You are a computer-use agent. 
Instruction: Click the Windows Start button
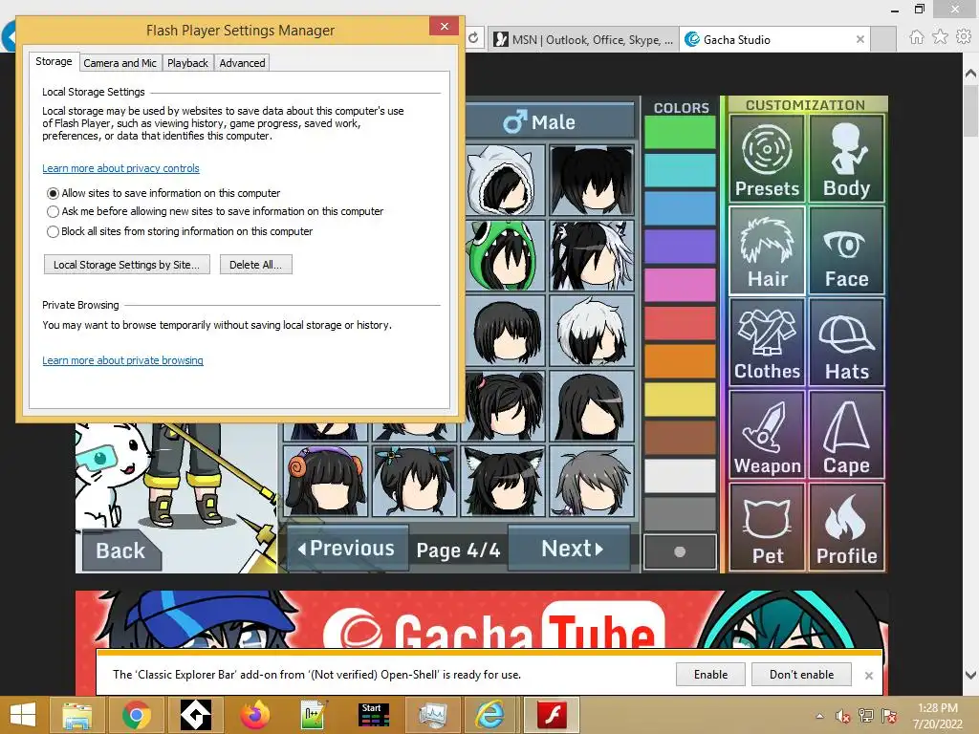23,715
